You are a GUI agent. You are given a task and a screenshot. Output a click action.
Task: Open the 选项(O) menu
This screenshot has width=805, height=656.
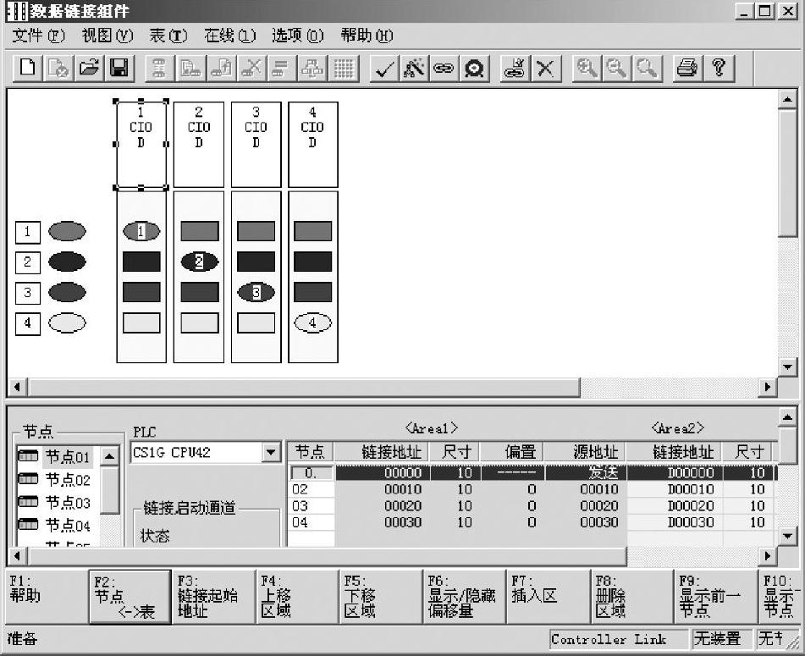(x=297, y=36)
